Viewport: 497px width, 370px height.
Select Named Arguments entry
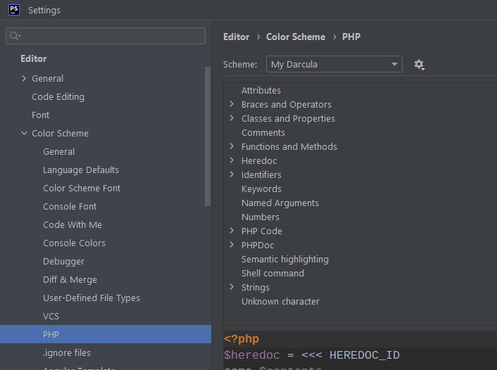280,203
